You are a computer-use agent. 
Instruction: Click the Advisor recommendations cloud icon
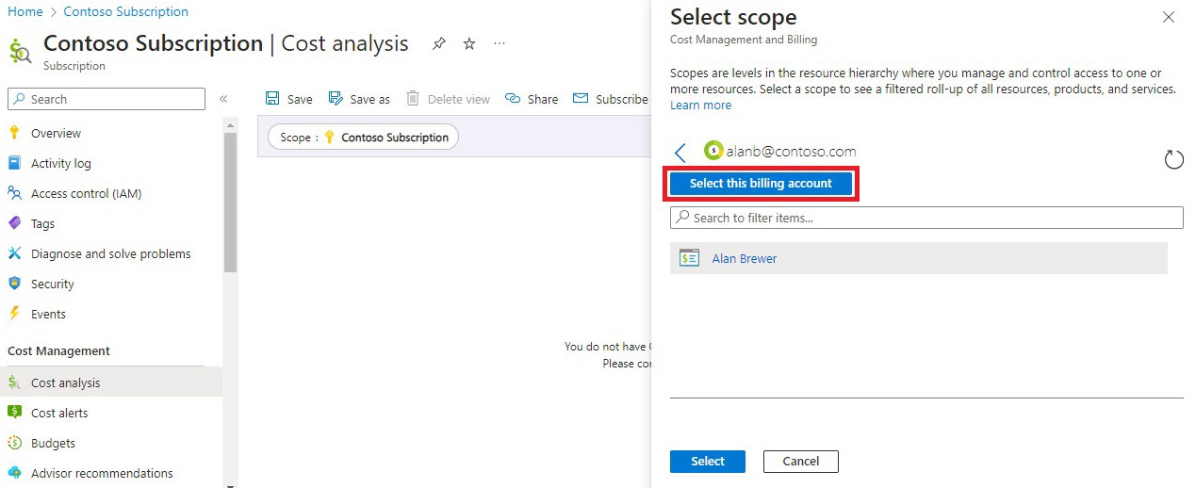coord(14,473)
